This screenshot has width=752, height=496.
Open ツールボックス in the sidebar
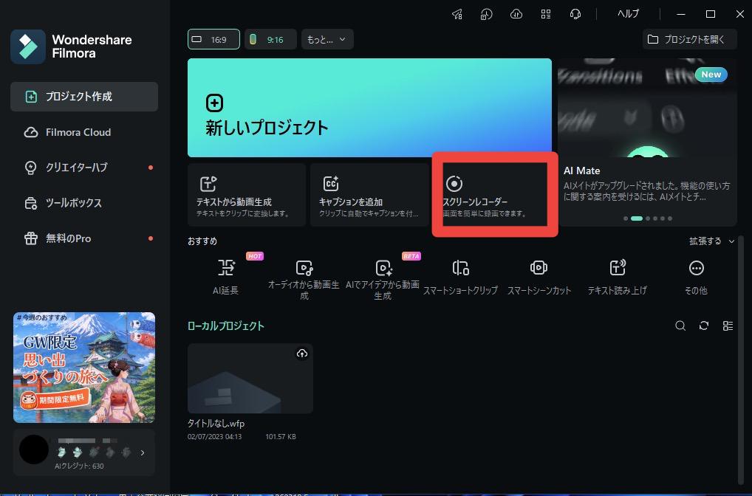pos(84,203)
